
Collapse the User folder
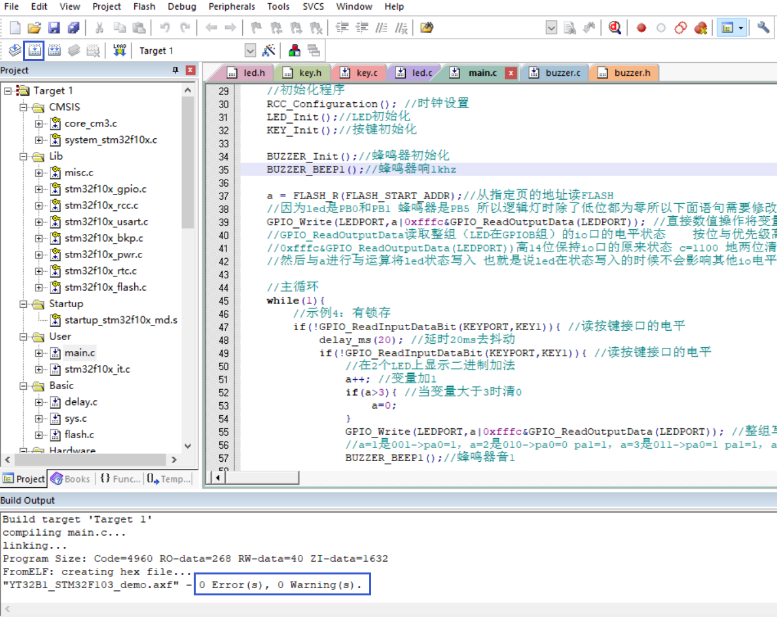point(24,337)
